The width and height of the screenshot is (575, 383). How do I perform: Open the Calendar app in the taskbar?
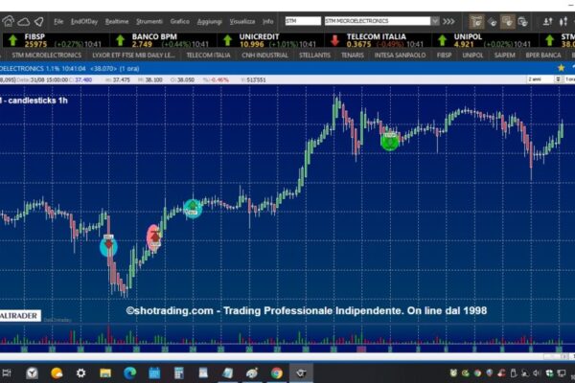(x=154, y=373)
